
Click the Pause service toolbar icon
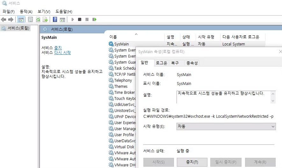[87, 19]
